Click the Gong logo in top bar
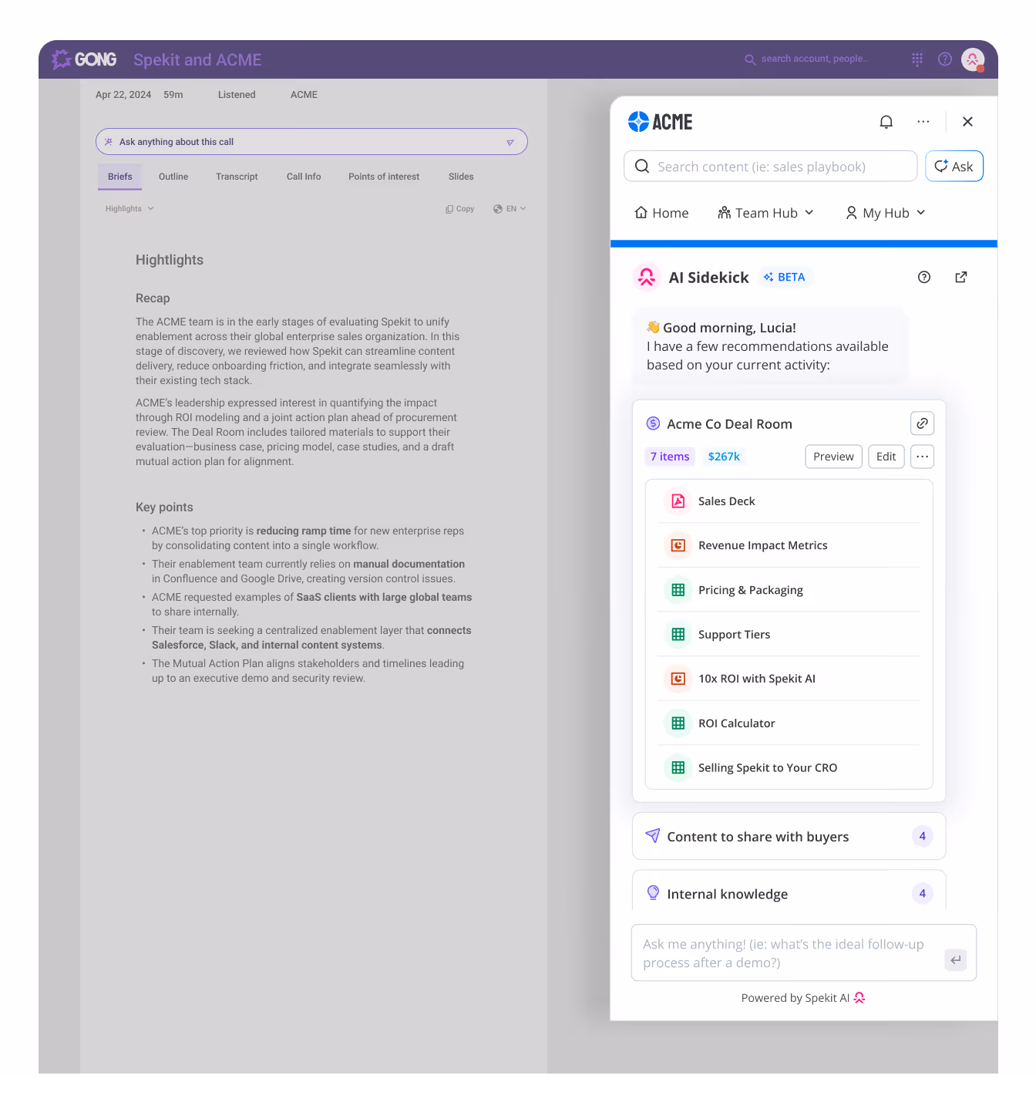This screenshot has height=1099, width=1036. tap(84, 59)
